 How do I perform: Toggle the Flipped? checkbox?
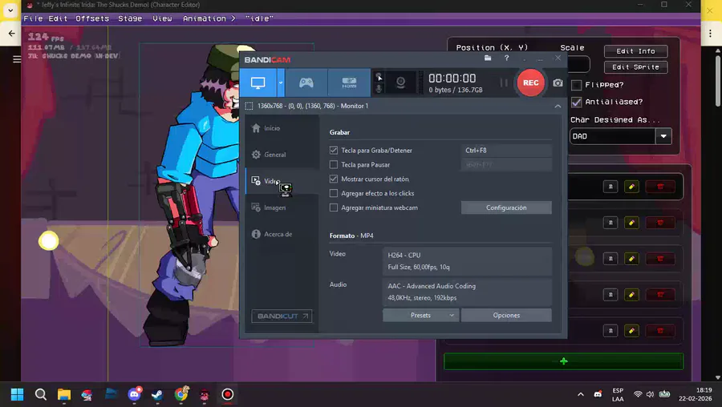coord(576,85)
